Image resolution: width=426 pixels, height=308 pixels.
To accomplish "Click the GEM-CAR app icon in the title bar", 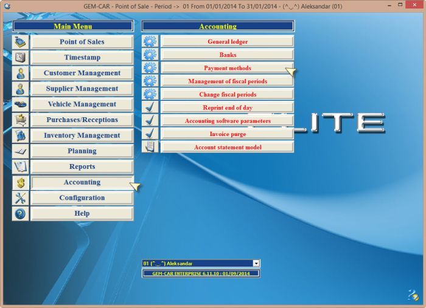I will (x=7, y=6).
